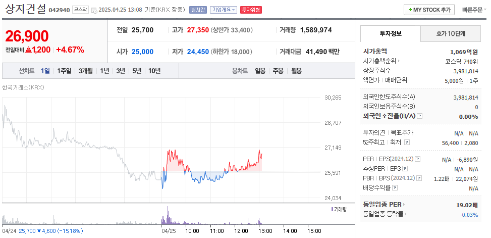This screenshot has height=238, width=491.
Task: Click the 04/24 previous-day summary text
Action: point(42,231)
